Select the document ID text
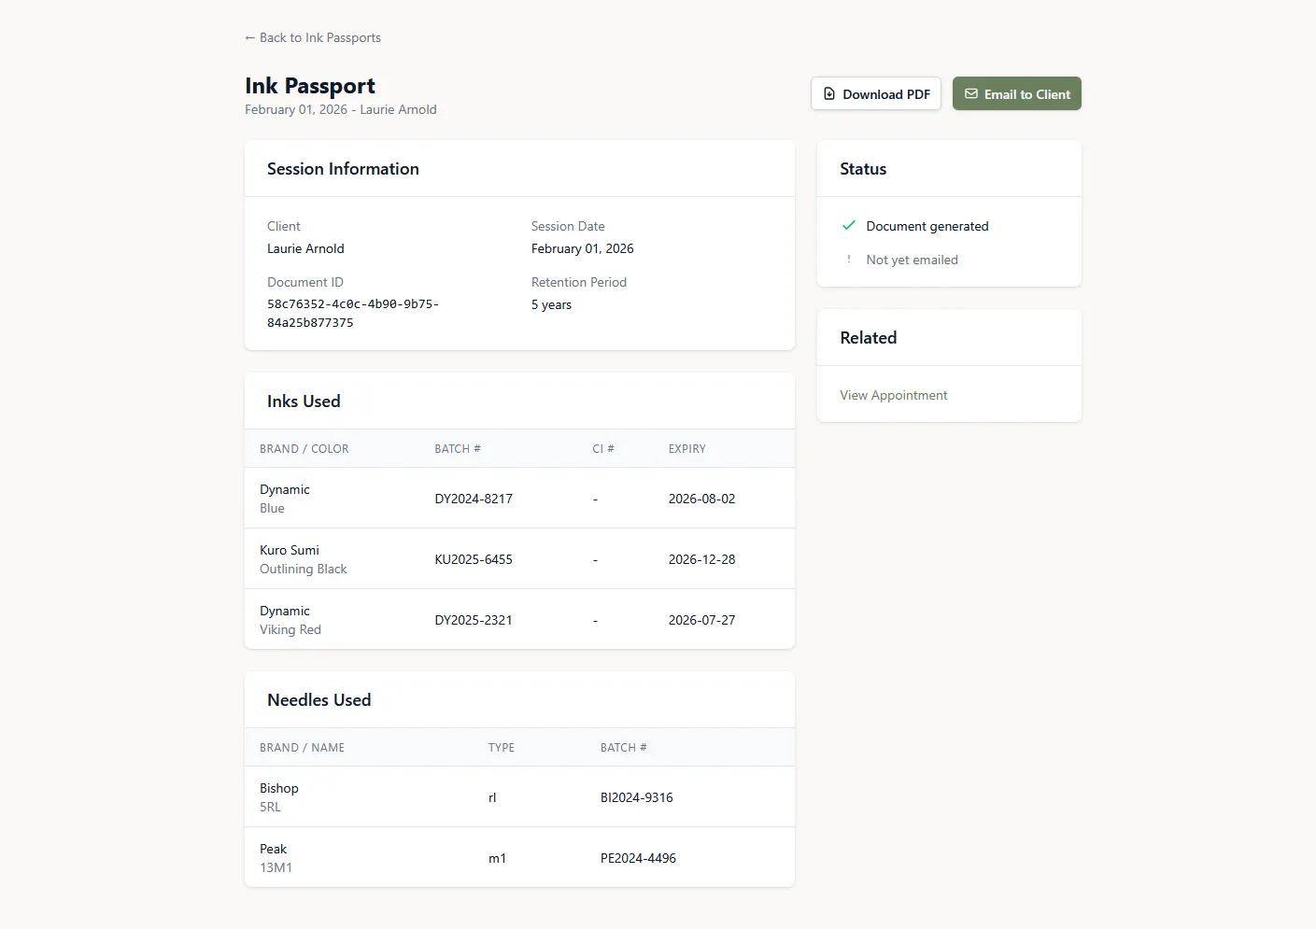1316x929 pixels. pos(352,313)
